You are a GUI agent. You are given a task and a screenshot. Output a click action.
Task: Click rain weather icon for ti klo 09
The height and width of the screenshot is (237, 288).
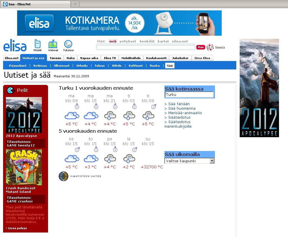[x=148, y=116]
